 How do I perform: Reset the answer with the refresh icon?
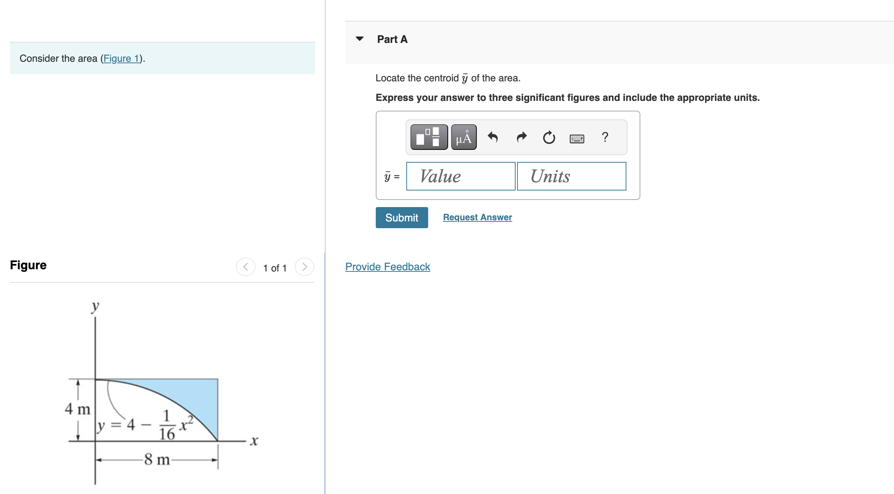548,137
